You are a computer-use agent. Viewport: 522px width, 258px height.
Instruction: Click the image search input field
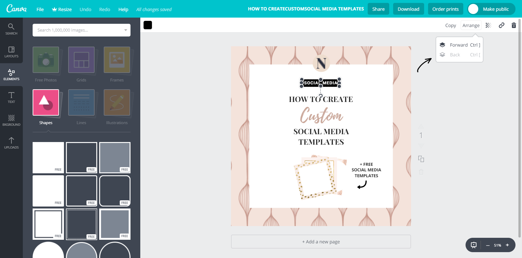tap(78, 30)
